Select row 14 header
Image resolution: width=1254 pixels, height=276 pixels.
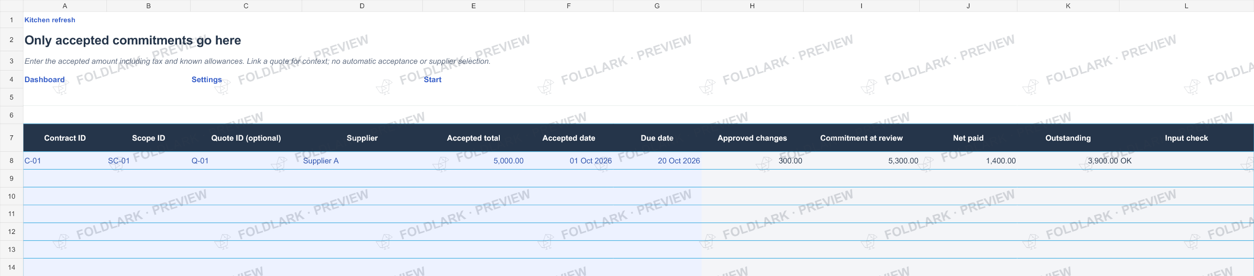point(12,267)
